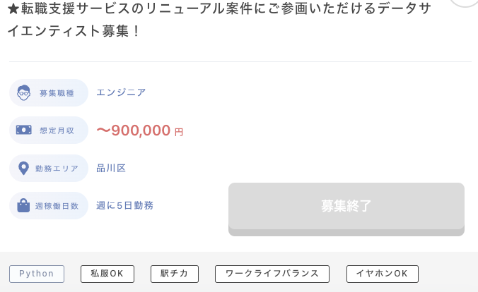
Task: Click the 週稼働日数 label pill
Action: pos(49,206)
